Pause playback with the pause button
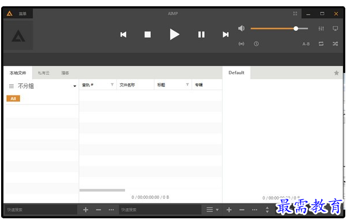This screenshot has width=347, height=224. pos(201,35)
